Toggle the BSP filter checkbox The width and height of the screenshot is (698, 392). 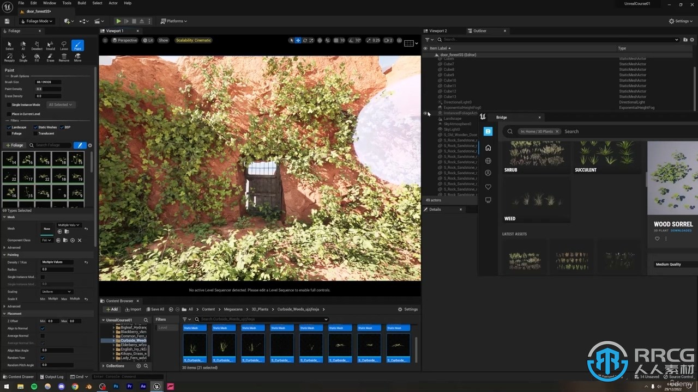click(x=62, y=127)
